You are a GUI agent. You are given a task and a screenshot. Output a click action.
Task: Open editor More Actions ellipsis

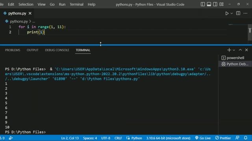pos(245,13)
